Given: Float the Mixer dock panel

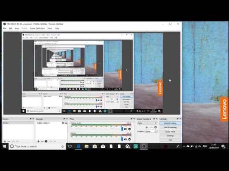Looking at the screenshot, I should 131,119.
